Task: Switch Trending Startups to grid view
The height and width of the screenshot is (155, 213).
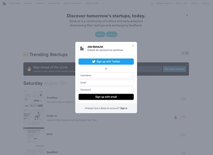Action: pos(183,53)
